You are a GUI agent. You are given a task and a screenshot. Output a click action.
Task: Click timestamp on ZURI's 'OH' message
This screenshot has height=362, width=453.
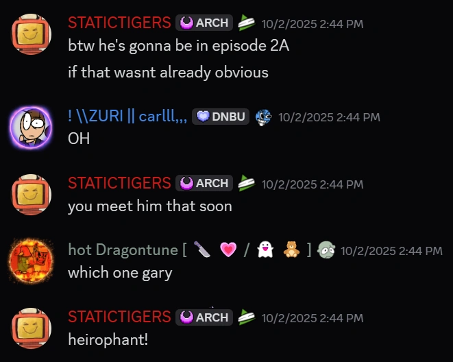[x=329, y=117]
